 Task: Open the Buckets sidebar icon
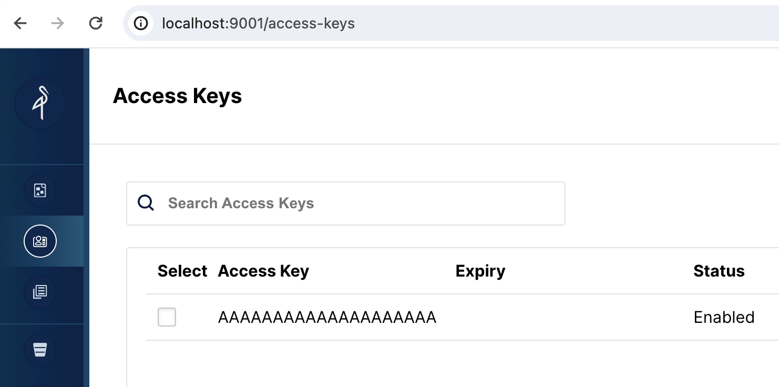[x=40, y=349]
